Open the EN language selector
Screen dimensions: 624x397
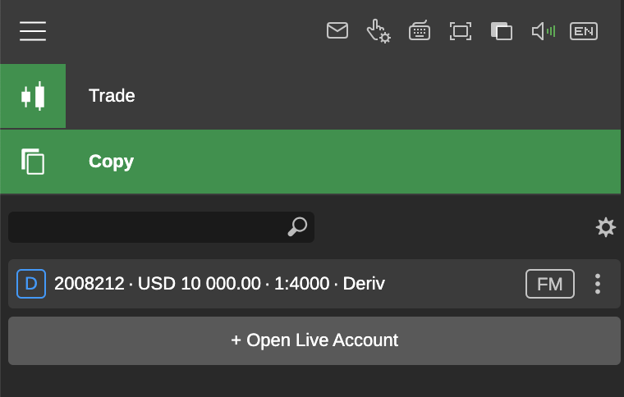coord(584,31)
